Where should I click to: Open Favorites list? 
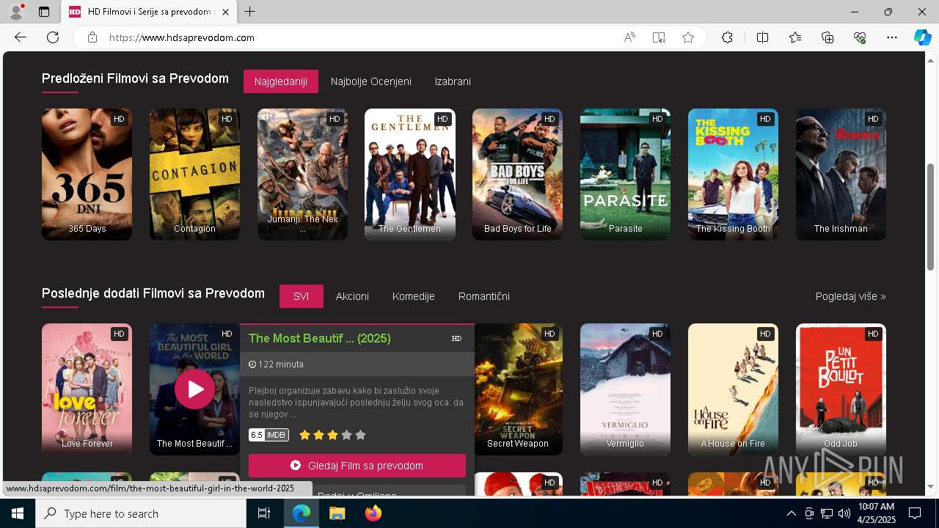795,37
